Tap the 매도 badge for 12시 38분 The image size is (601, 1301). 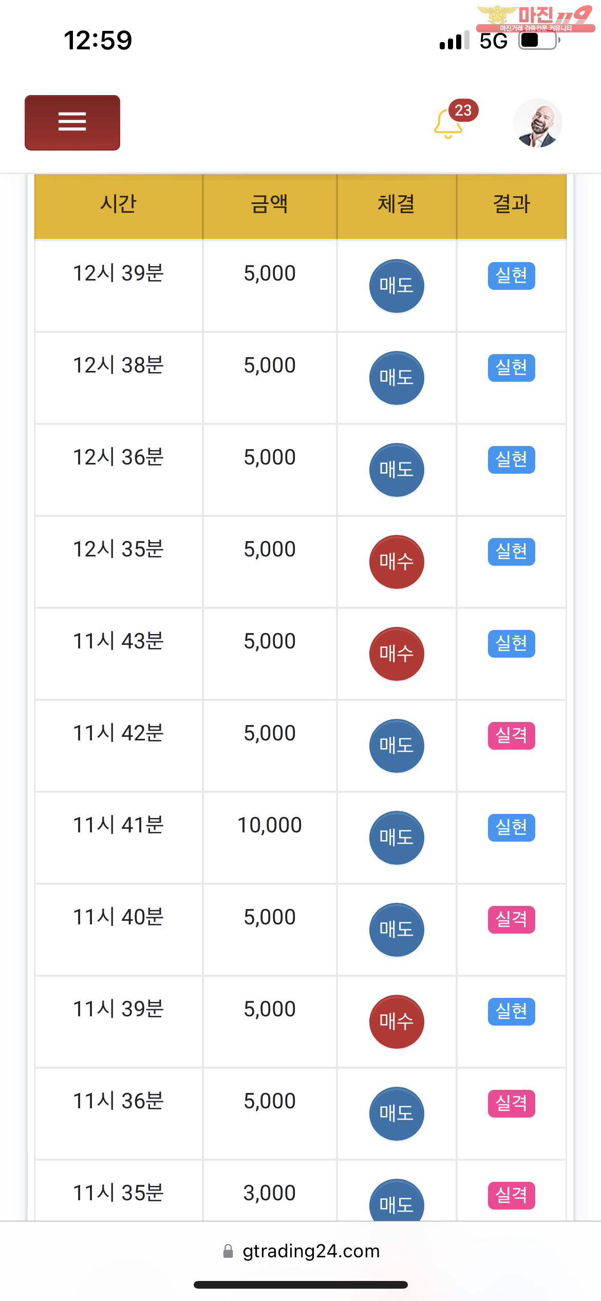(x=397, y=378)
